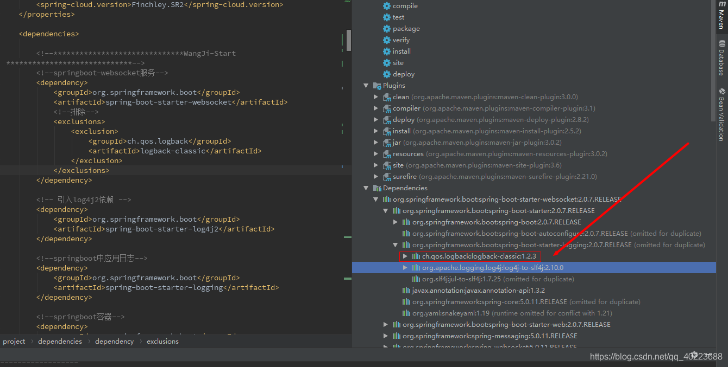Click the Database tool window icon
The image size is (728, 367).
722,43
